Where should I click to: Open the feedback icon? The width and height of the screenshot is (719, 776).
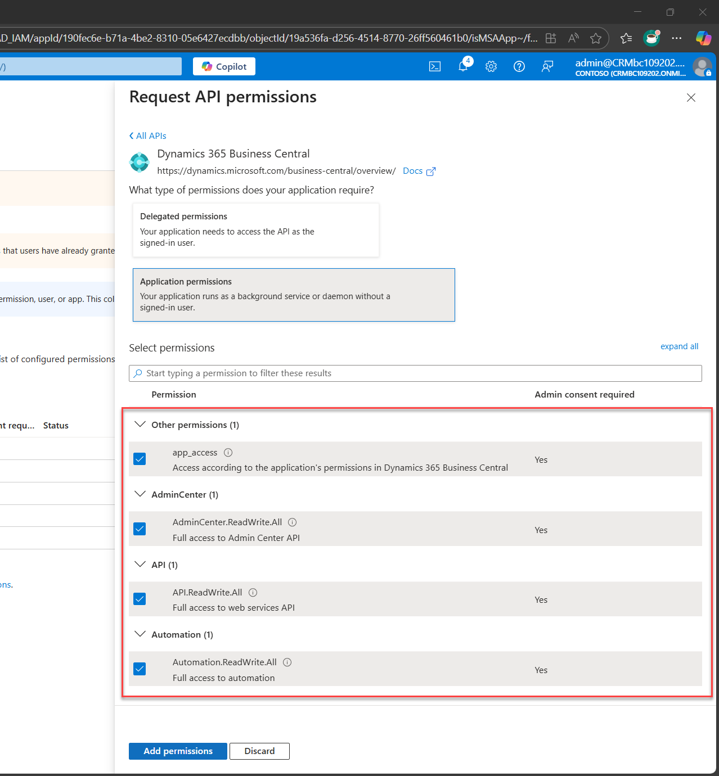tap(547, 66)
